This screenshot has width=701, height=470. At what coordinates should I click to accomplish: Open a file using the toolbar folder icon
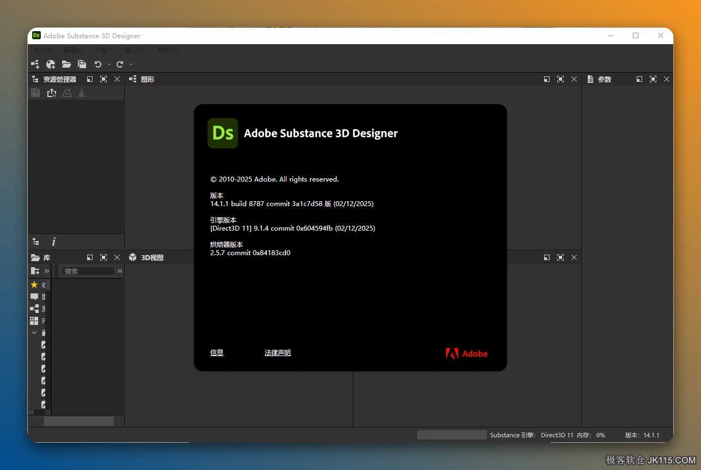click(66, 64)
